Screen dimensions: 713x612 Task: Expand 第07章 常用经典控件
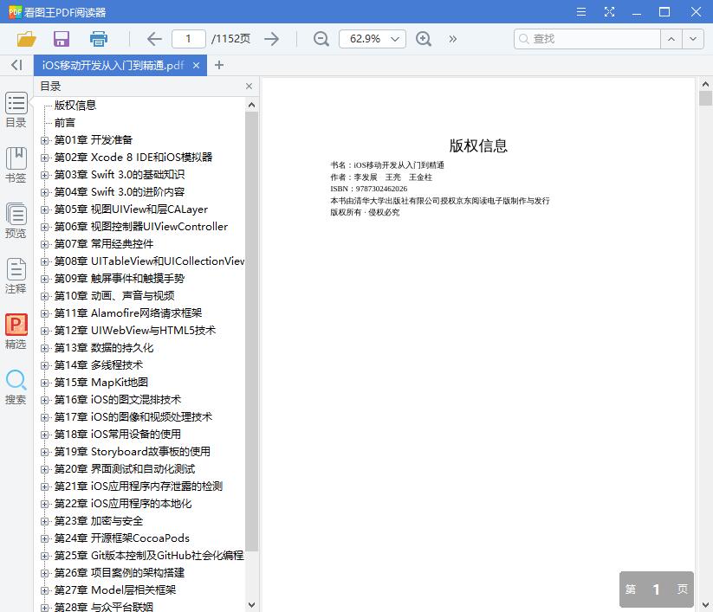pos(44,244)
